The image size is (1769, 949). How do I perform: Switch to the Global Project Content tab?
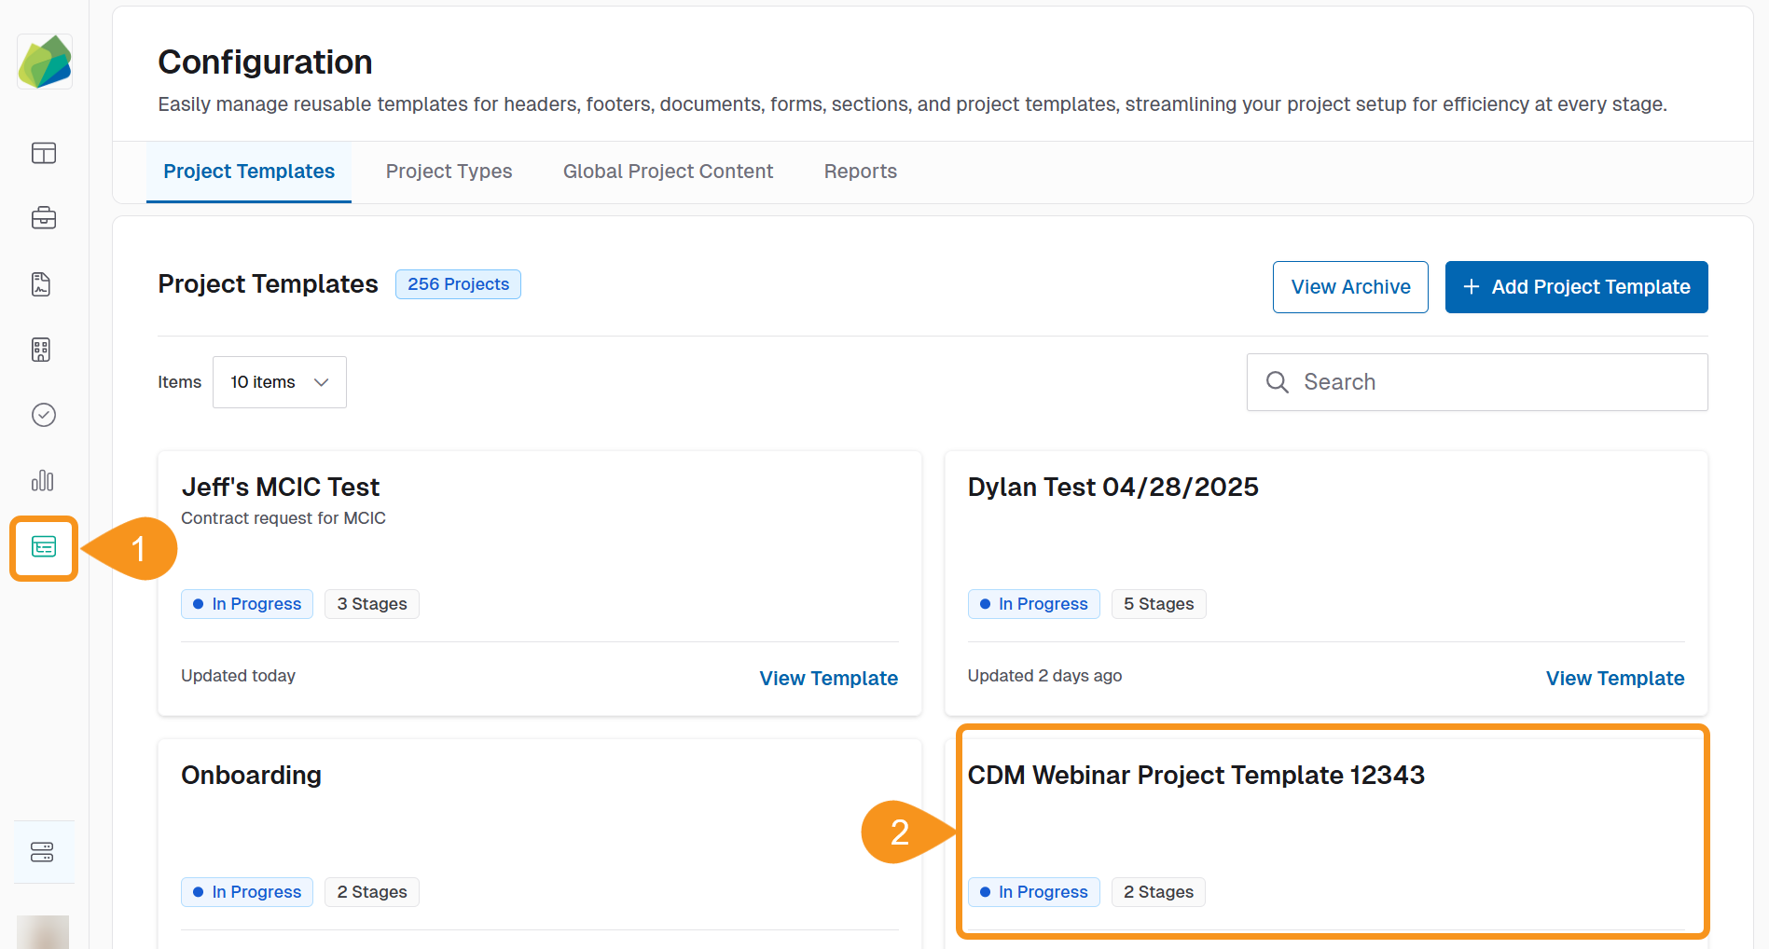coord(668,172)
